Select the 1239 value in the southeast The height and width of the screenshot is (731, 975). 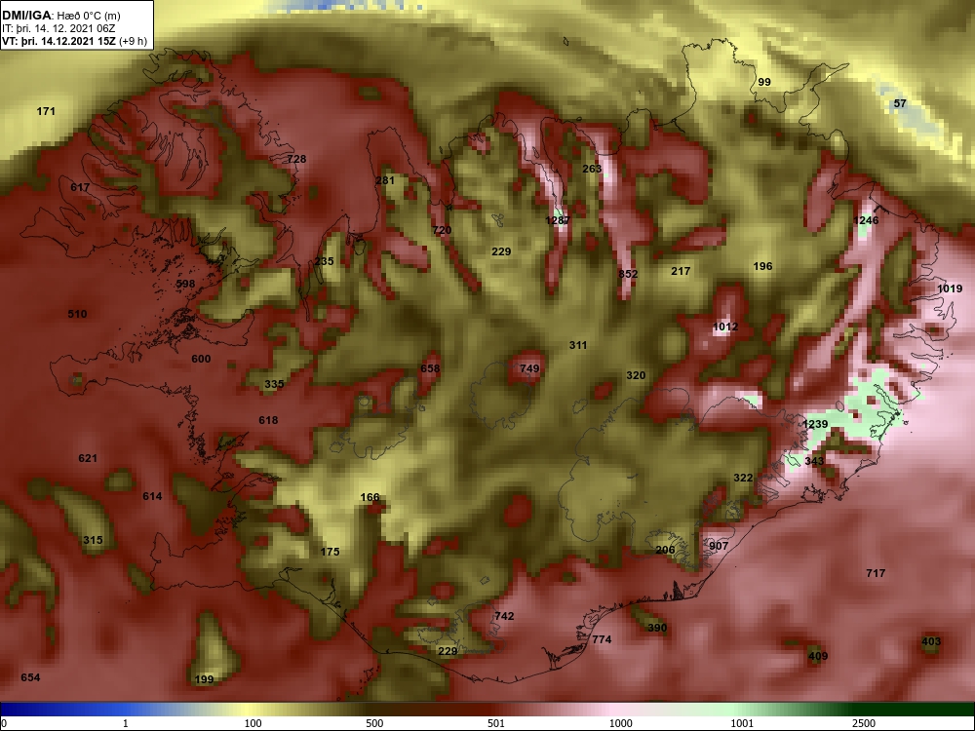point(815,424)
